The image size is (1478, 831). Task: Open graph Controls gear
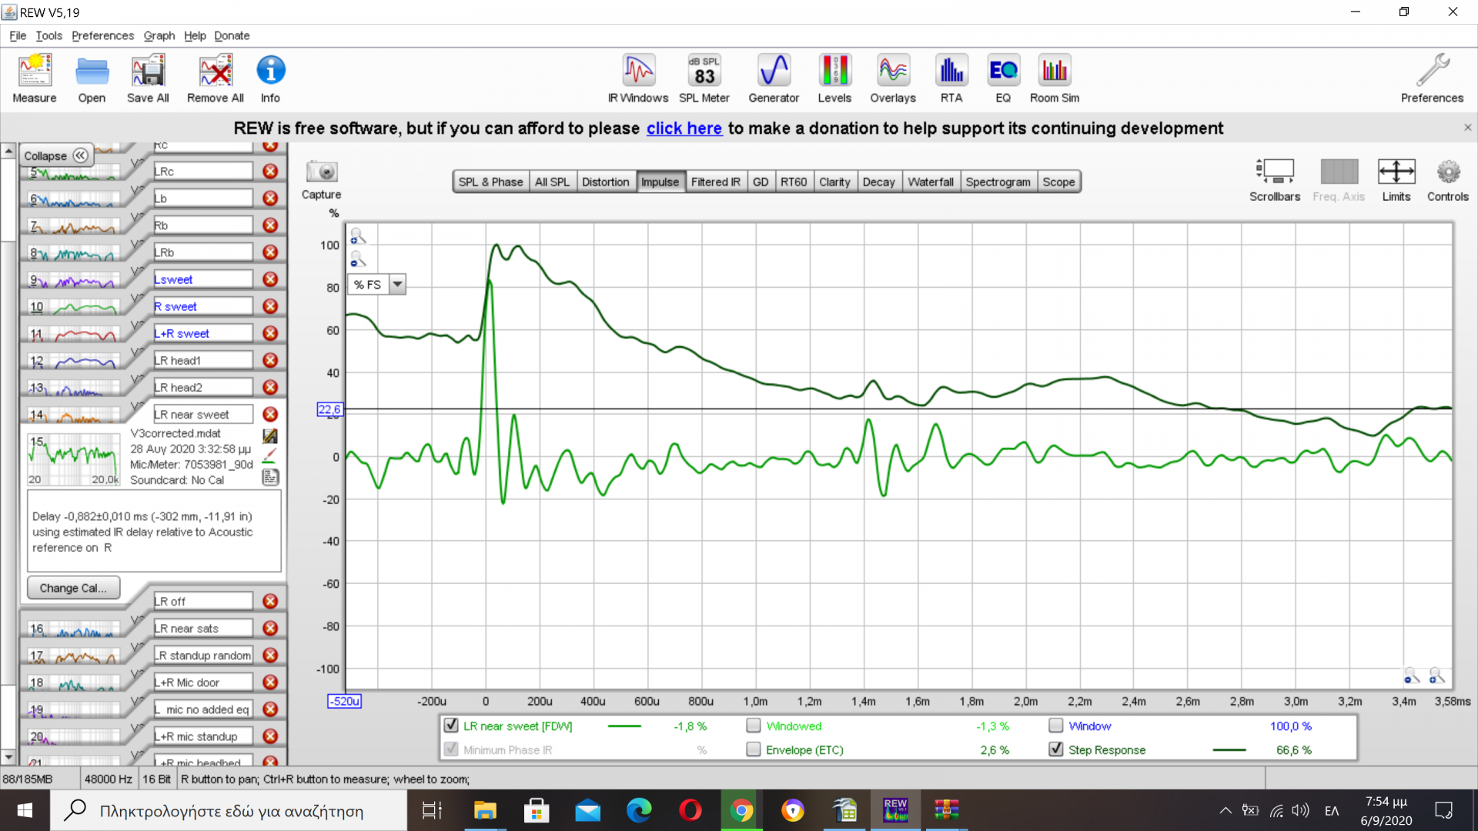pyautogui.click(x=1448, y=171)
